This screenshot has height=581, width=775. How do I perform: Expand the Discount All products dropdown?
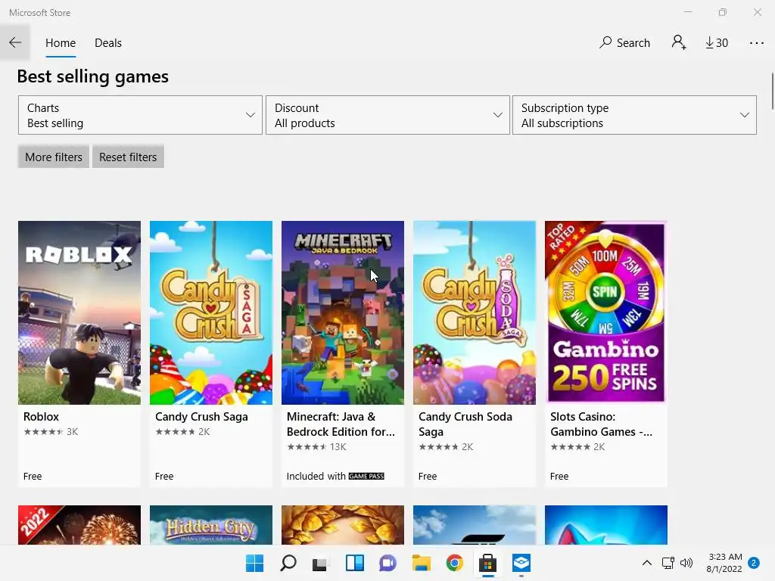click(x=387, y=115)
